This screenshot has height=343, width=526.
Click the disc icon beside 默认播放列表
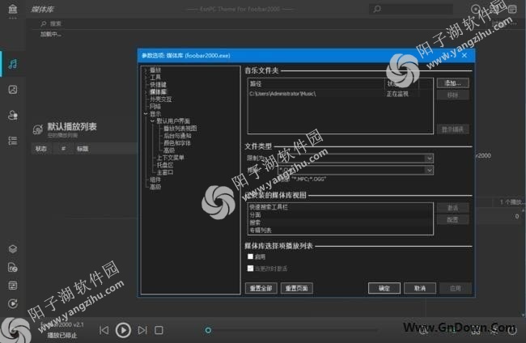[x=37, y=129]
